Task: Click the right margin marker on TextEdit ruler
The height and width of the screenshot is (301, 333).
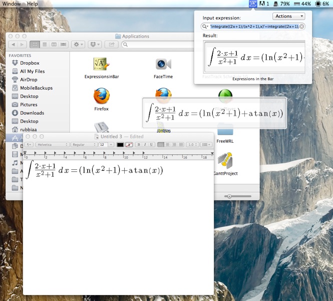Action: tap(212, 153)
